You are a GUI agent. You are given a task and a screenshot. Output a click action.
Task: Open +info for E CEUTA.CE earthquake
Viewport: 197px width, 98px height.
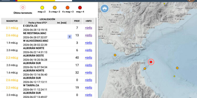pyautogui.click(x=89, y=28)
